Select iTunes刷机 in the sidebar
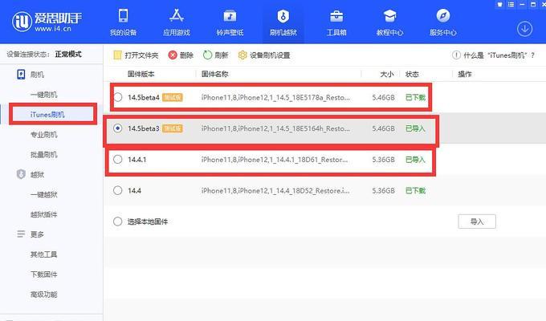This screenshot has height=321, width=546. click(47, 115)
